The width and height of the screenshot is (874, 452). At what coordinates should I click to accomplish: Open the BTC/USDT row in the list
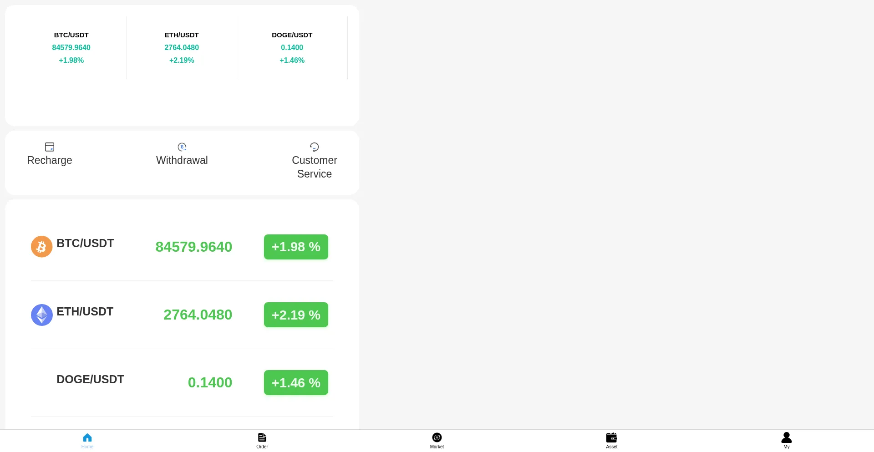(x=85, y=244)
